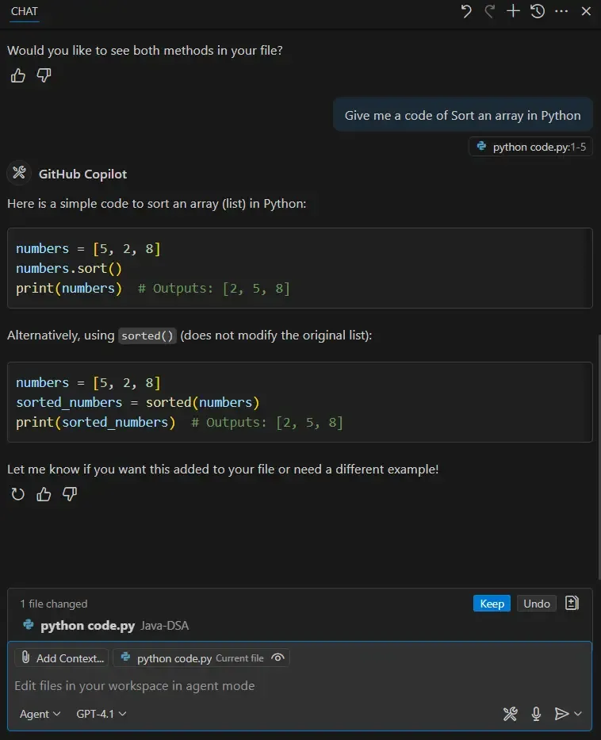
Task: Click the first code block with numbers.sort()
Action: click(x=300, y=268)
